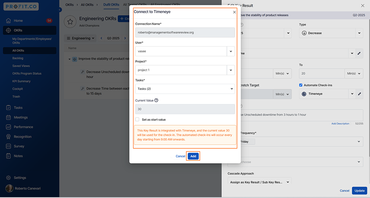Image resolution: width=370 pixels, height=198 pixels.
Task: Close the Connect to Timeneye dialog
Action: pyautogui.click(x=234, y=12)
